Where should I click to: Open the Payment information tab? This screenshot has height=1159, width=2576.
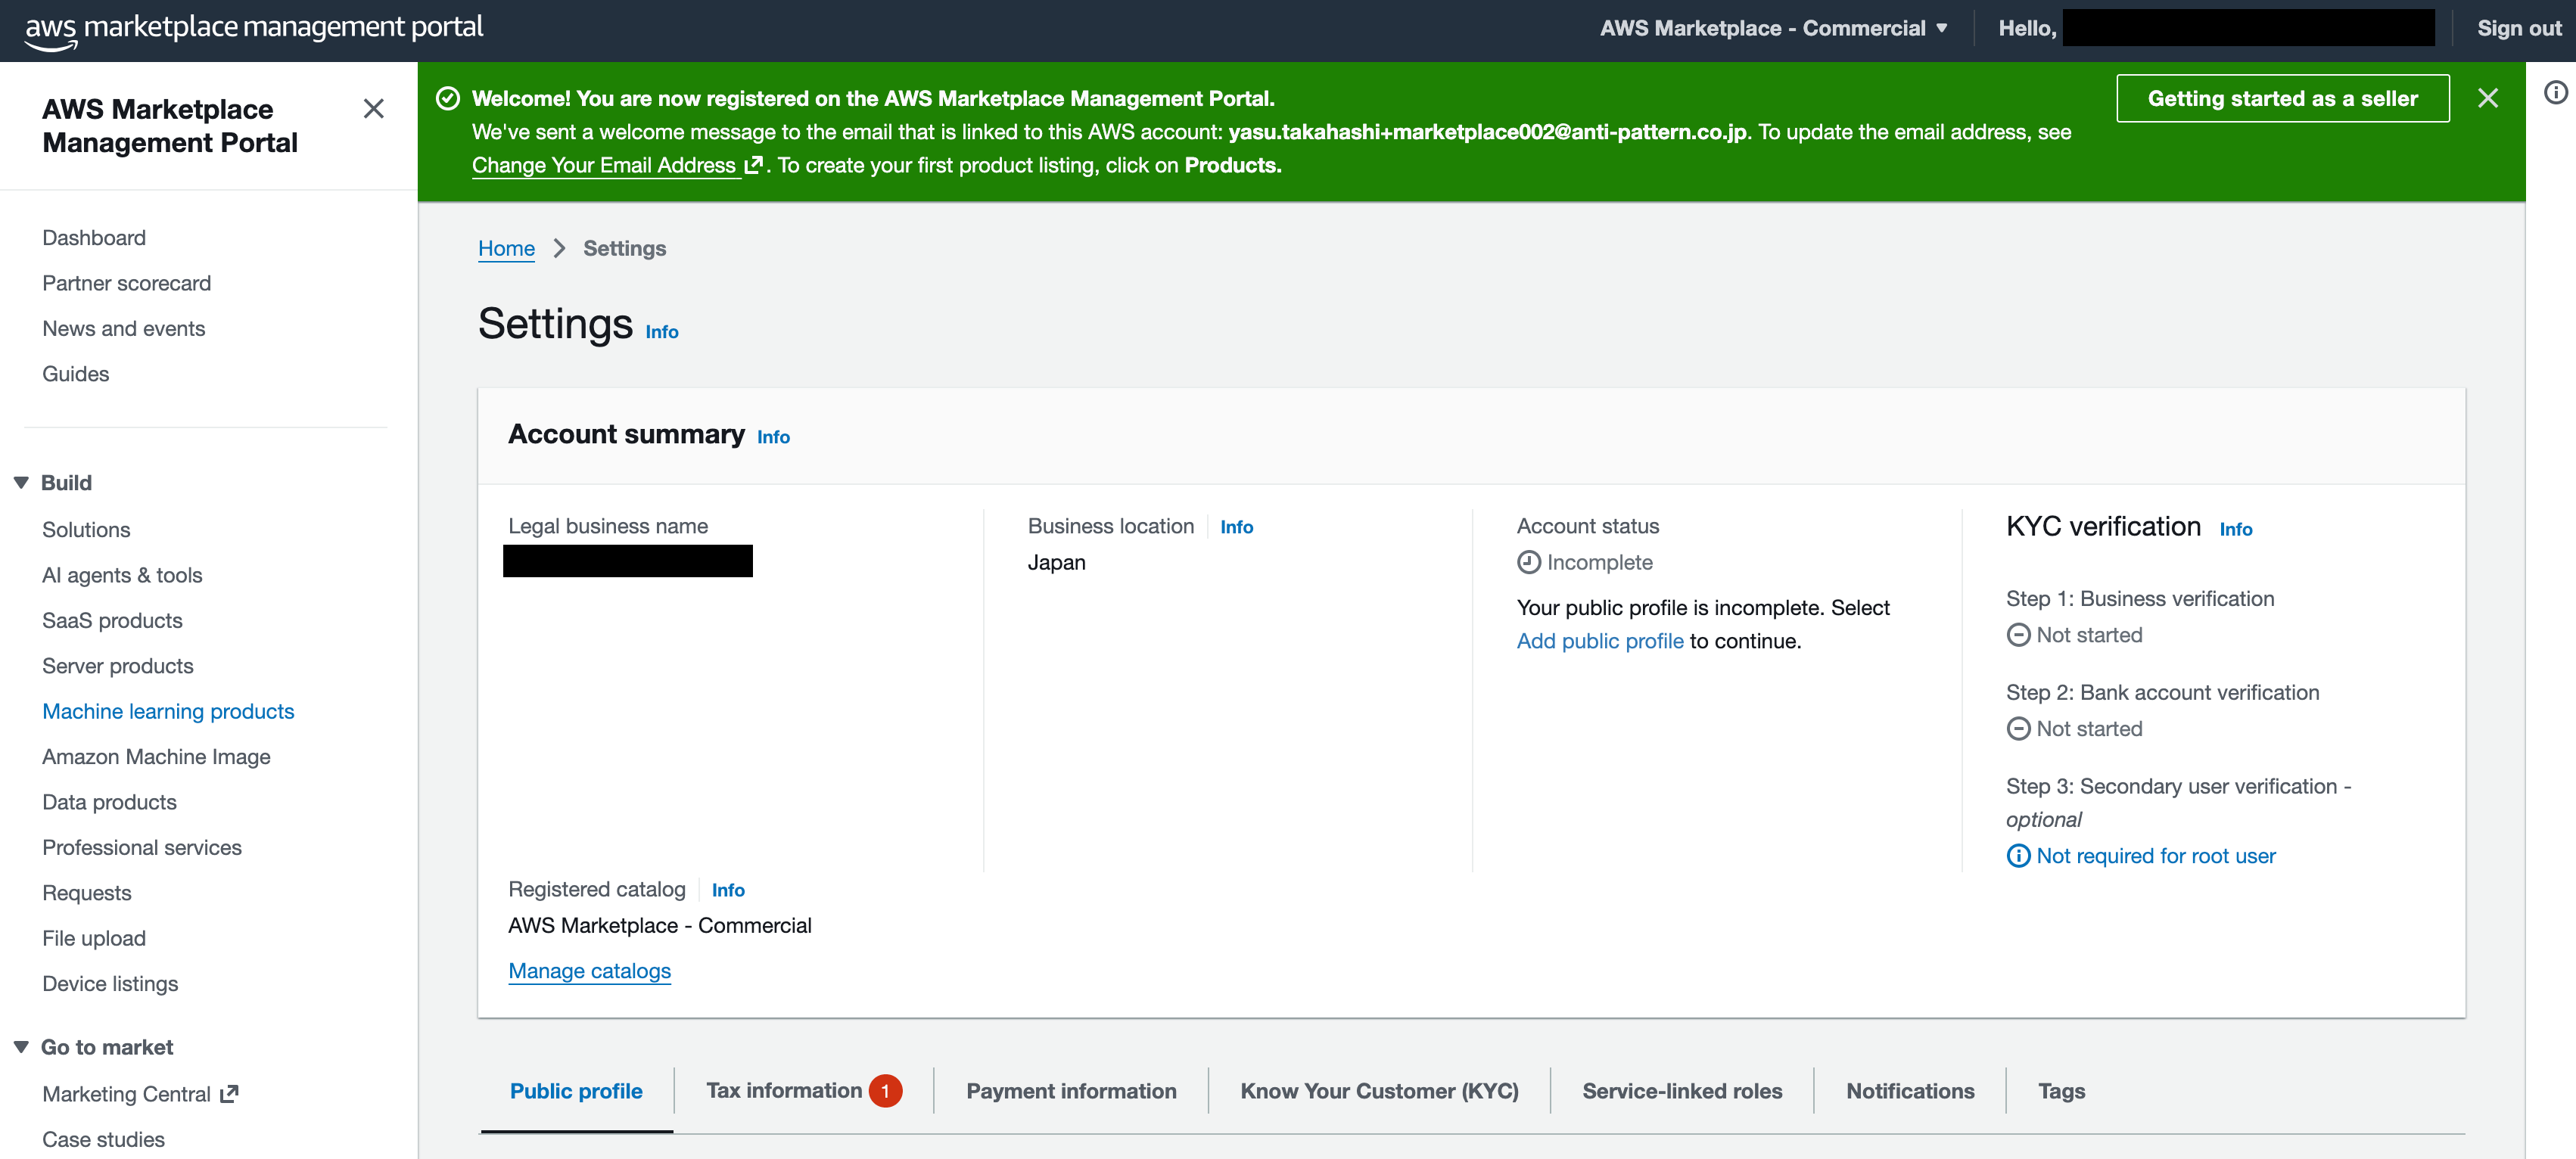tap(1071, 1091)
